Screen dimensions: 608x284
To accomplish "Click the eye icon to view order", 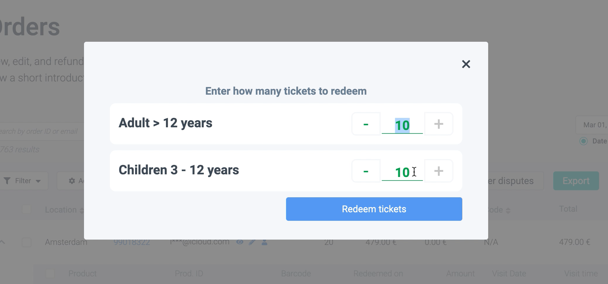I will click(240, 242).
